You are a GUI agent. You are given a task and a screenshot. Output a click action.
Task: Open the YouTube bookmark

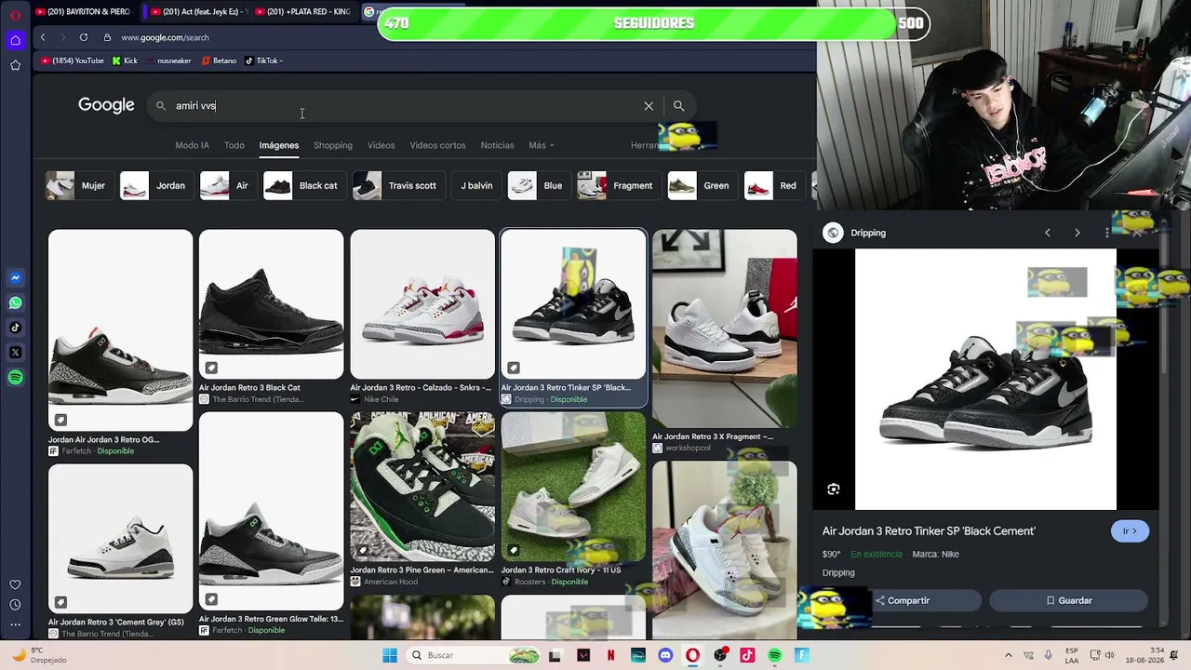(x=73, y=60)
